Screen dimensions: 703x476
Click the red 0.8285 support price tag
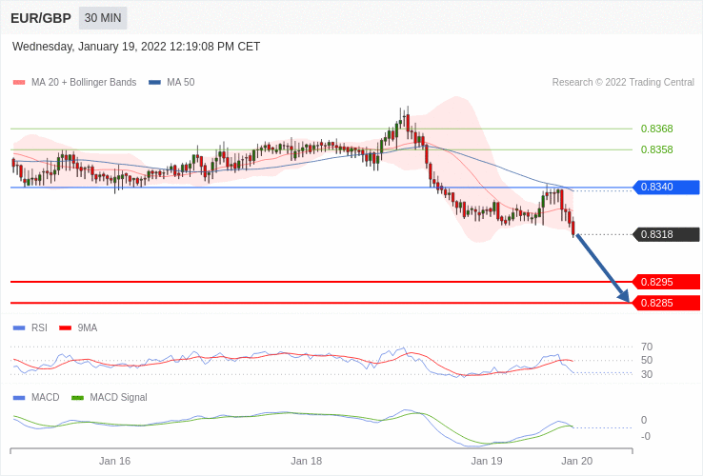666,303
